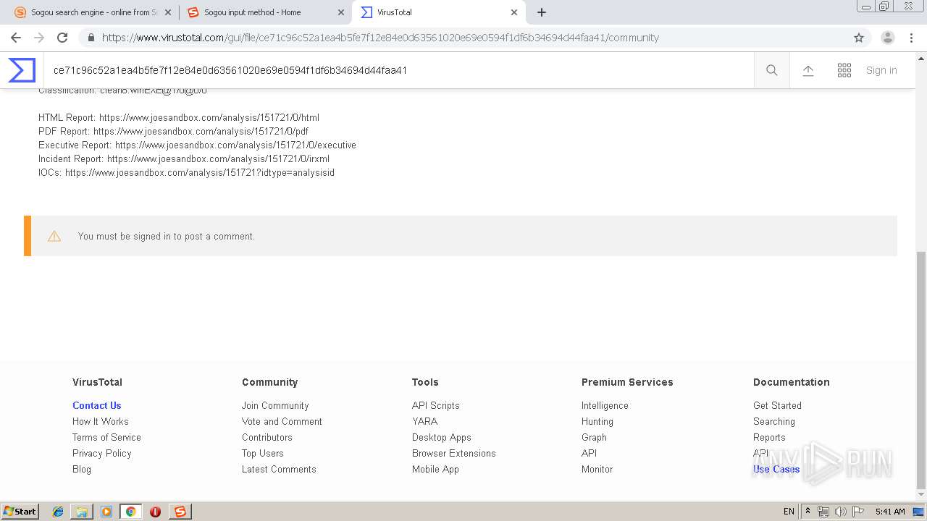The height and width of the screenshot is (521, 927).
Task: Open Reports documentation link
Action: click(769, 437)
